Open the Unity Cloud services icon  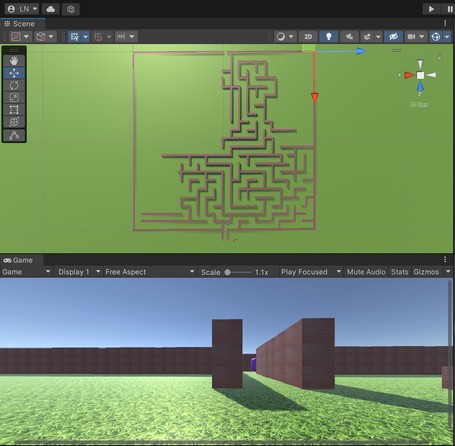51,9
